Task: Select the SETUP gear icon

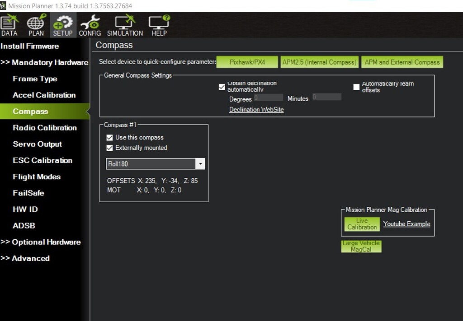Action: coord(62,25)
